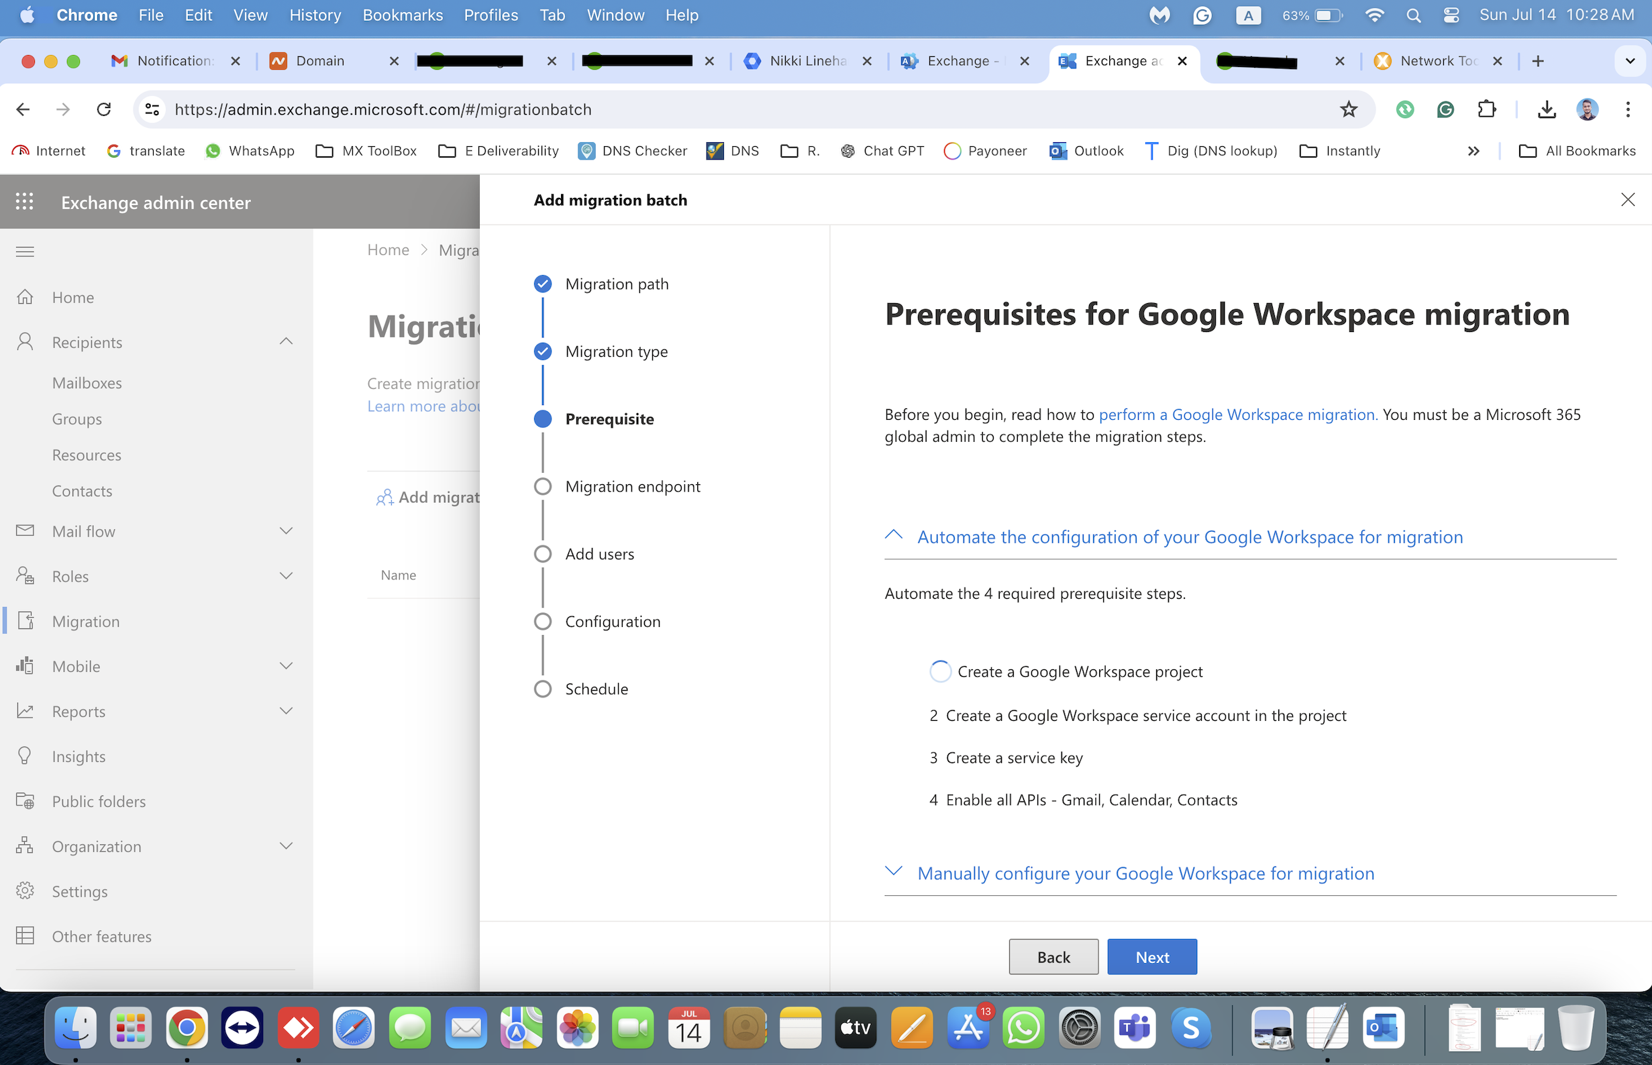Open WhatsApp from the Dock
The width and height of the screenshot is (1652, 1065).
click(x=1023, y=1027)
